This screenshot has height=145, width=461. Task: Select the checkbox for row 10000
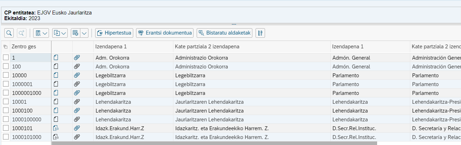pos(6,75)
